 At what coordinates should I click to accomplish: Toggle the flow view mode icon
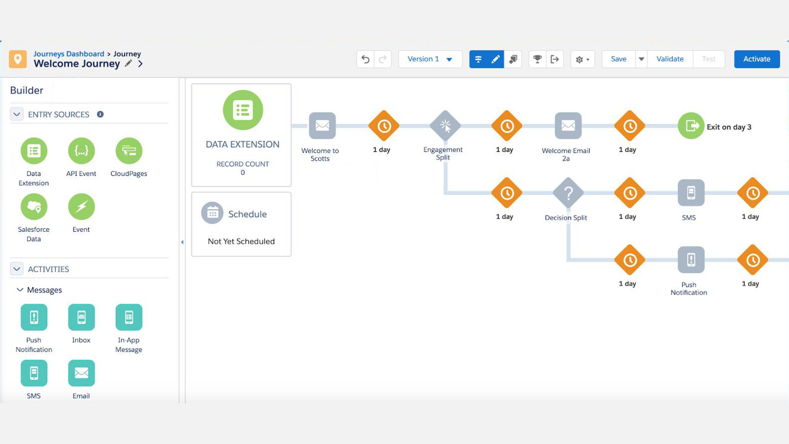pos(478,58)
